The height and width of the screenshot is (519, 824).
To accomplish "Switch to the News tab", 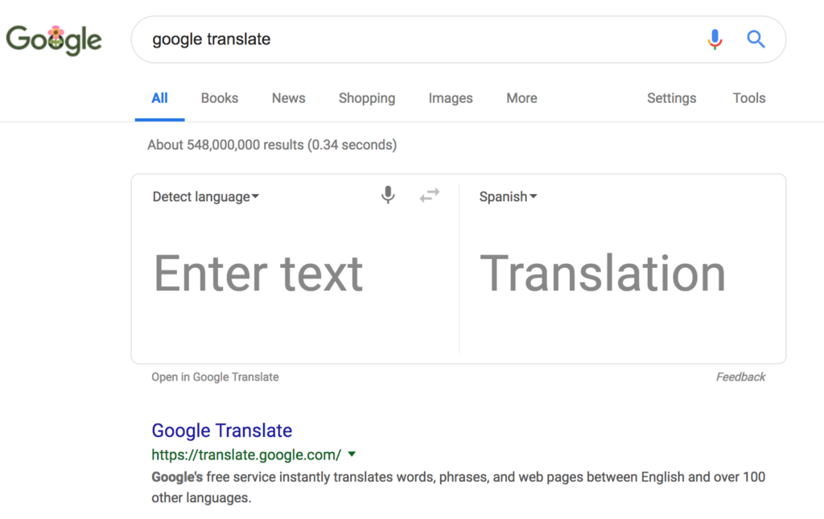I will coord(289,98).
